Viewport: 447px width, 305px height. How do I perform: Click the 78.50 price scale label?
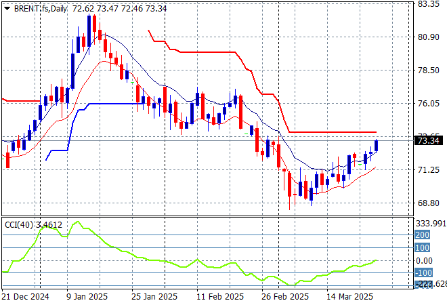428,70
